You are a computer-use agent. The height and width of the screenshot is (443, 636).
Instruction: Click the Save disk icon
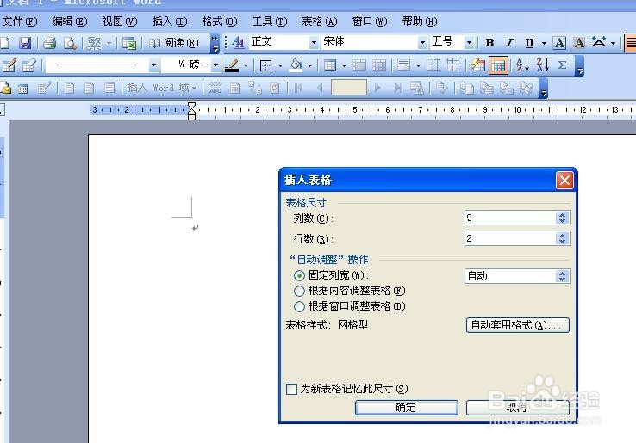point(25,43)
